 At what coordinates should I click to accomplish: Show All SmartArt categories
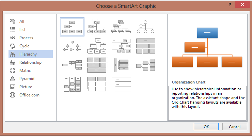coord(22,21)
